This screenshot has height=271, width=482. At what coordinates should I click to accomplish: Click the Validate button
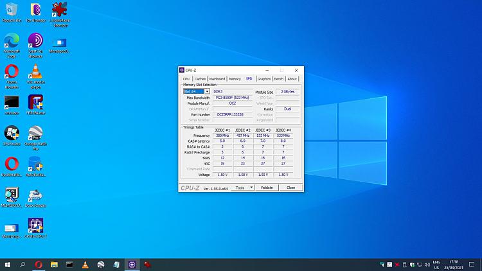coord(267,188)
